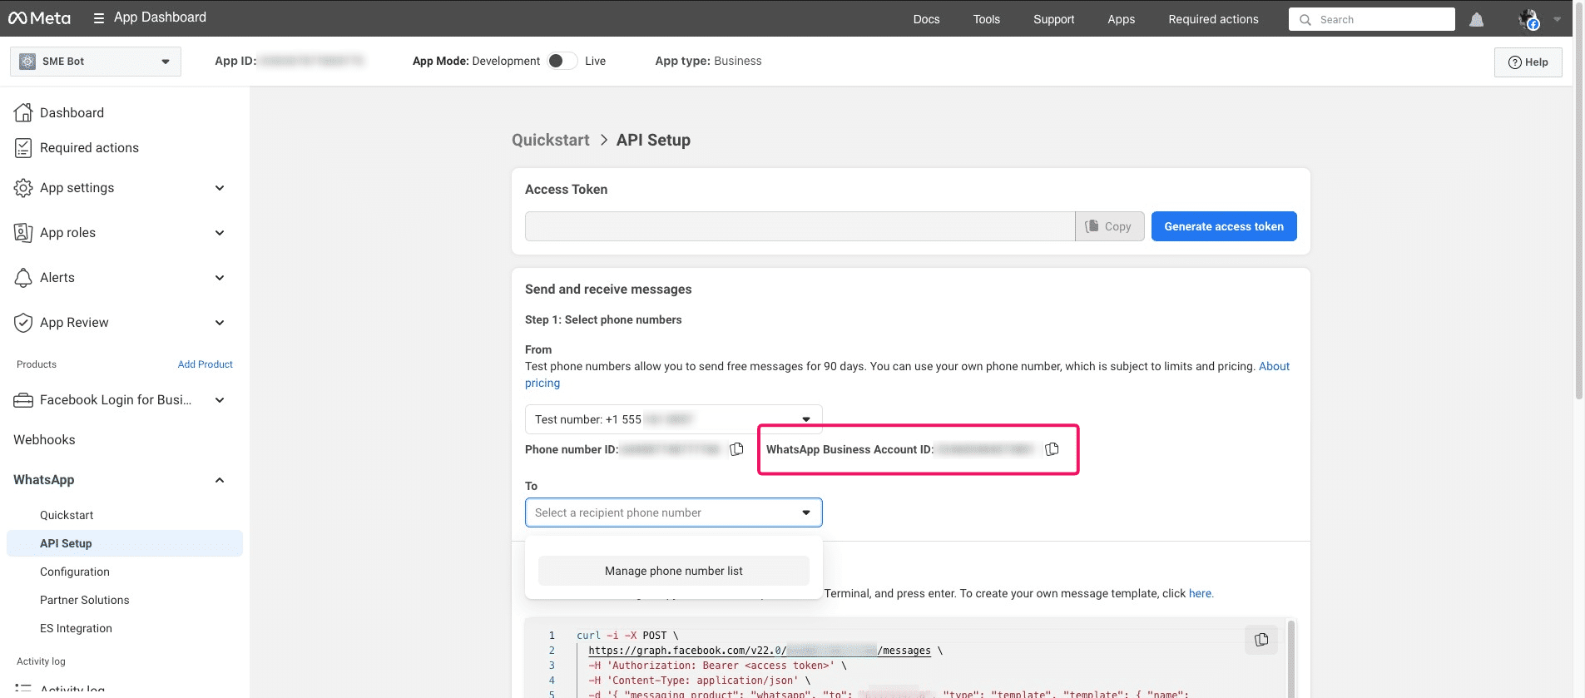This screenshot has height=698, width=1585.
Task: Click the Dashboard home icon
Action: tap(23, 112)
